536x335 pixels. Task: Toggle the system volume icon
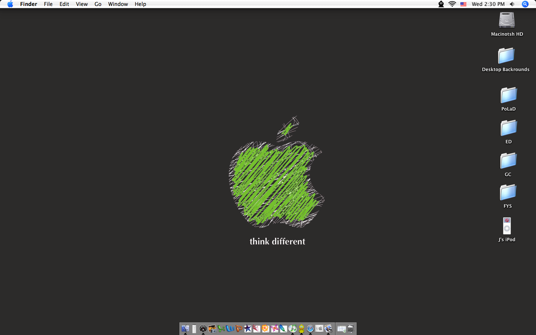(512, 4)
